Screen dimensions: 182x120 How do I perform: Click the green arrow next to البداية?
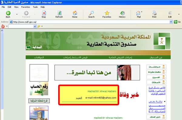click(x=29, y=48)
